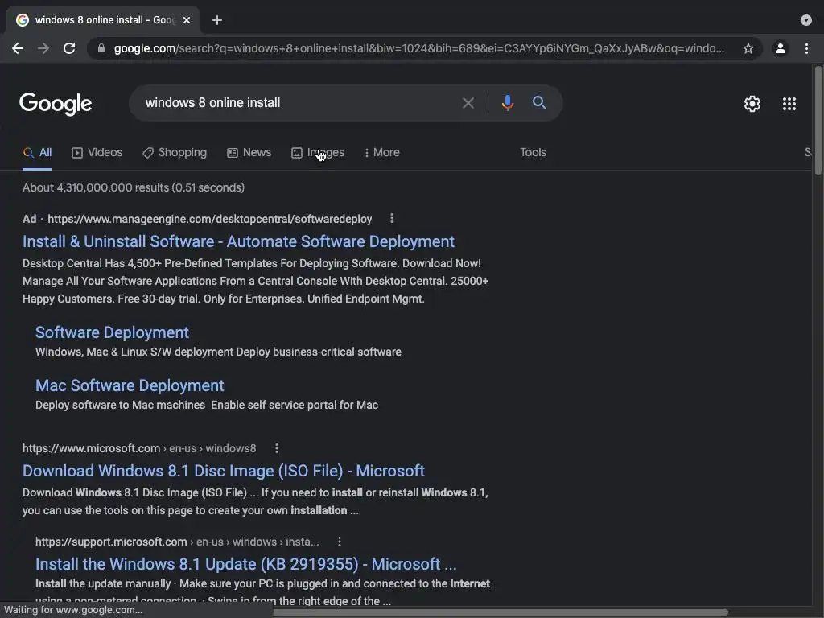Open 'Download Windows 8.1 Disc Image' result
824x618 pixels.
click(224, 470)
